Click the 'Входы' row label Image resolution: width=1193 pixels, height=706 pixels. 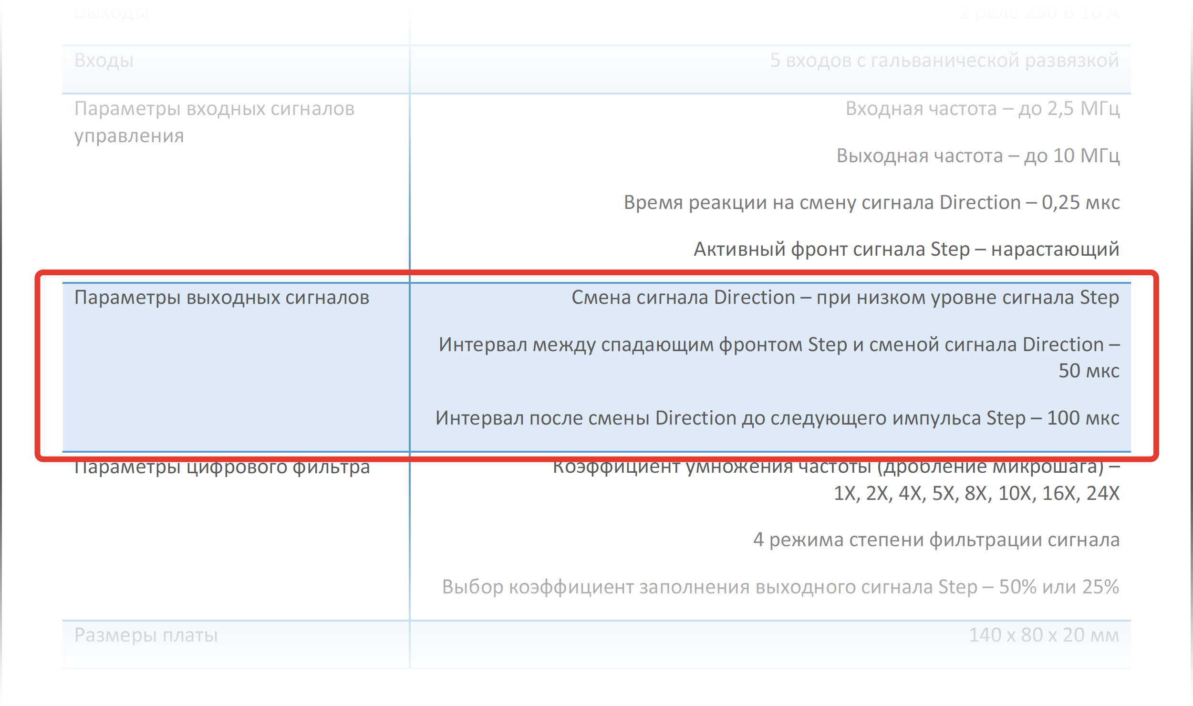(104, 61)
